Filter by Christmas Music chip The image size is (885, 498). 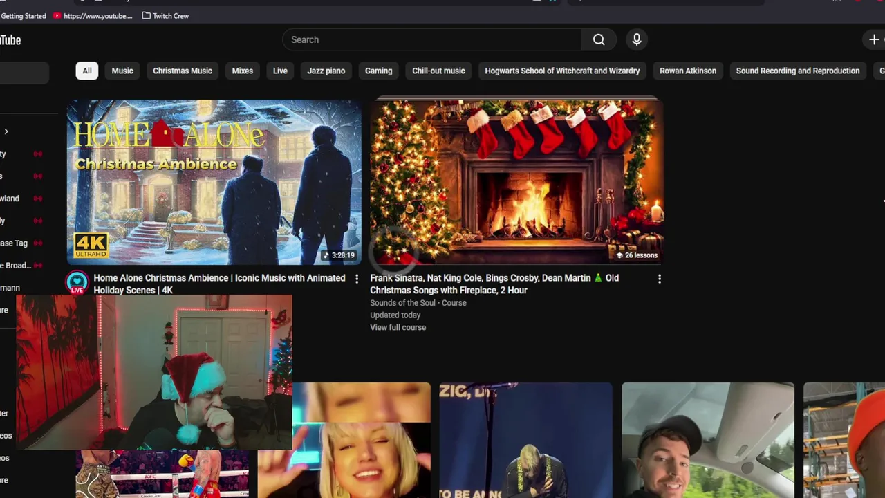click(183, 71)
